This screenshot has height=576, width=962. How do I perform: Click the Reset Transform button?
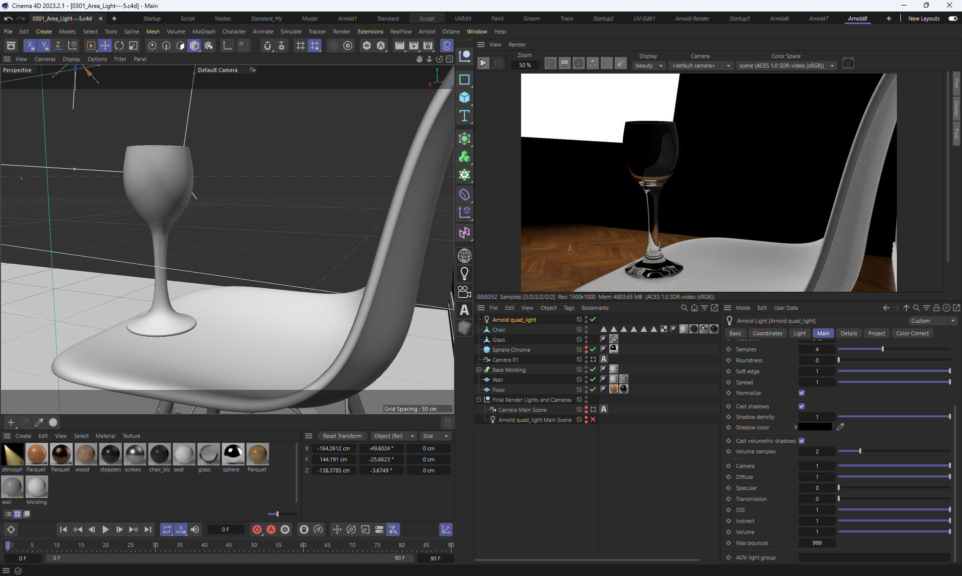[x=342, y=436]
